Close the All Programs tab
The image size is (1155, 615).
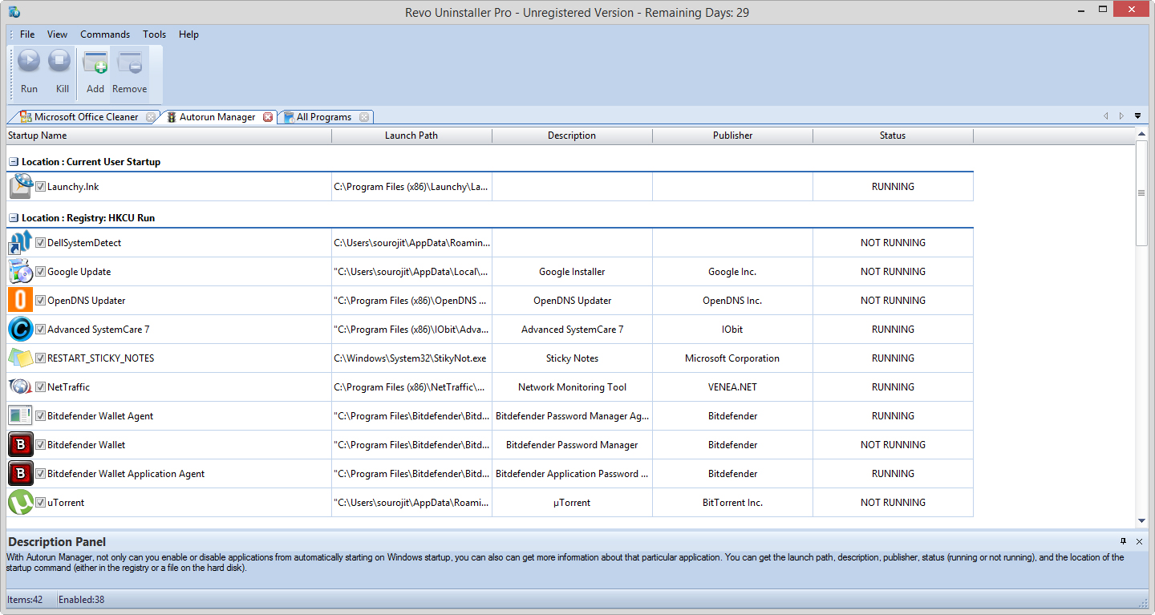(363, 117)
